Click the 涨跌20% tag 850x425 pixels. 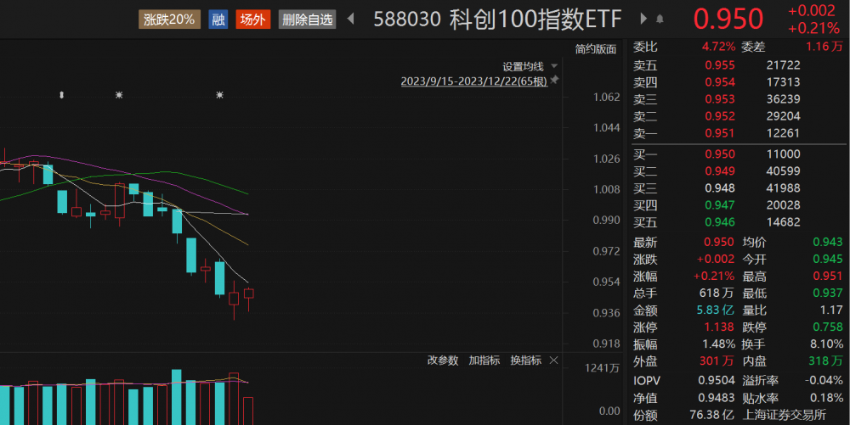(x=169, y=20)
